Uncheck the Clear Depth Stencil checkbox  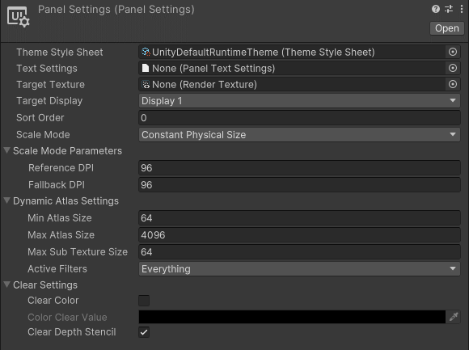click(144, 332)
